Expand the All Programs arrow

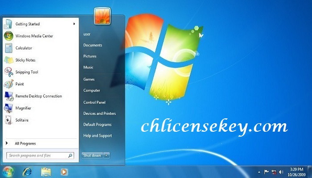(x=7, y=143)
